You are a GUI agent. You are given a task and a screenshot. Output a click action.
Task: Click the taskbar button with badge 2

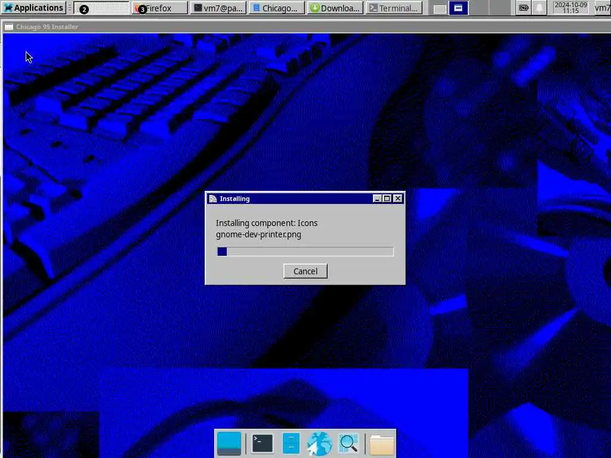pos(101,8)
